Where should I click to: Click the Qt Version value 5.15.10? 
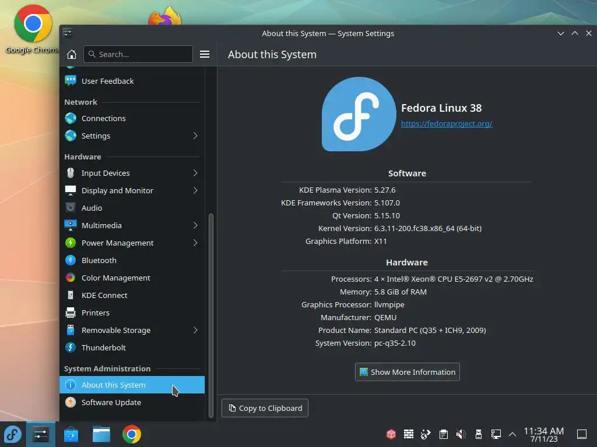[x=387, y=215]
